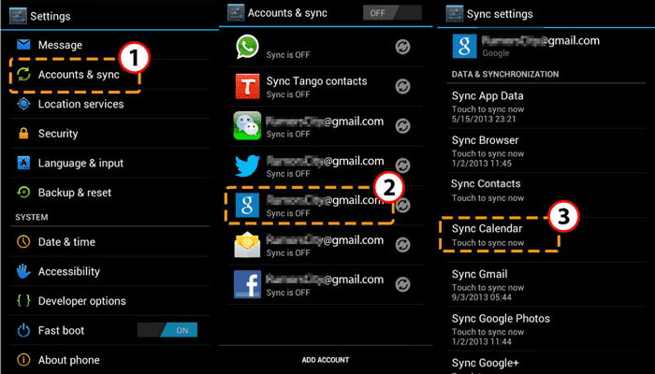Tap the yellow email envelope account icon
655x374 pixels.
click(x=247, y=245)
